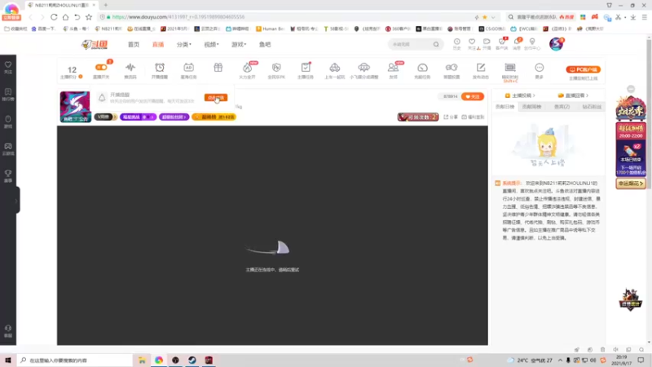
Task: Switch to 钻石粉丝 tab
Action: point(592,107)
